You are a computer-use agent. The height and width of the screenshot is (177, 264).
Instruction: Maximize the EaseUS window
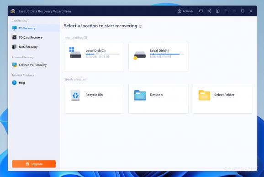click(243, 11)
